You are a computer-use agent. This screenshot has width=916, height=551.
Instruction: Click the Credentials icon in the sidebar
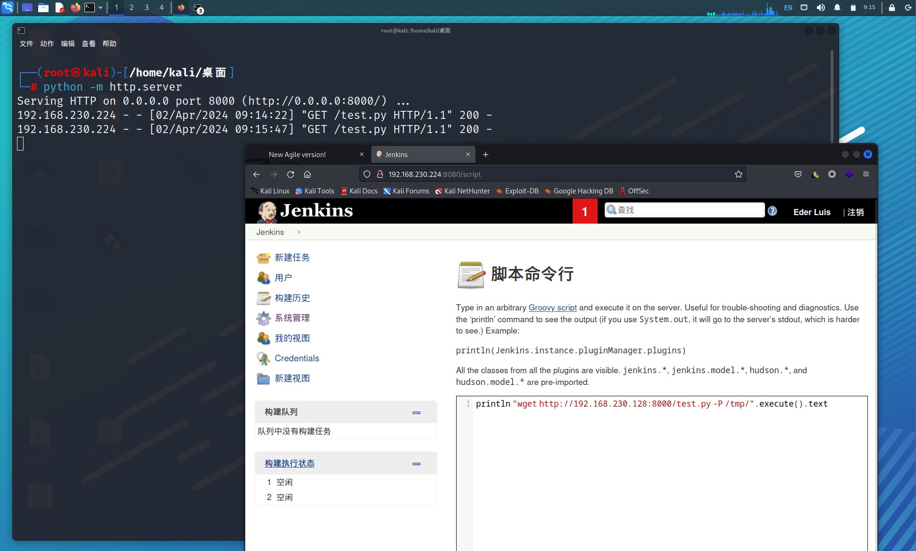click(x=263, y=359)
